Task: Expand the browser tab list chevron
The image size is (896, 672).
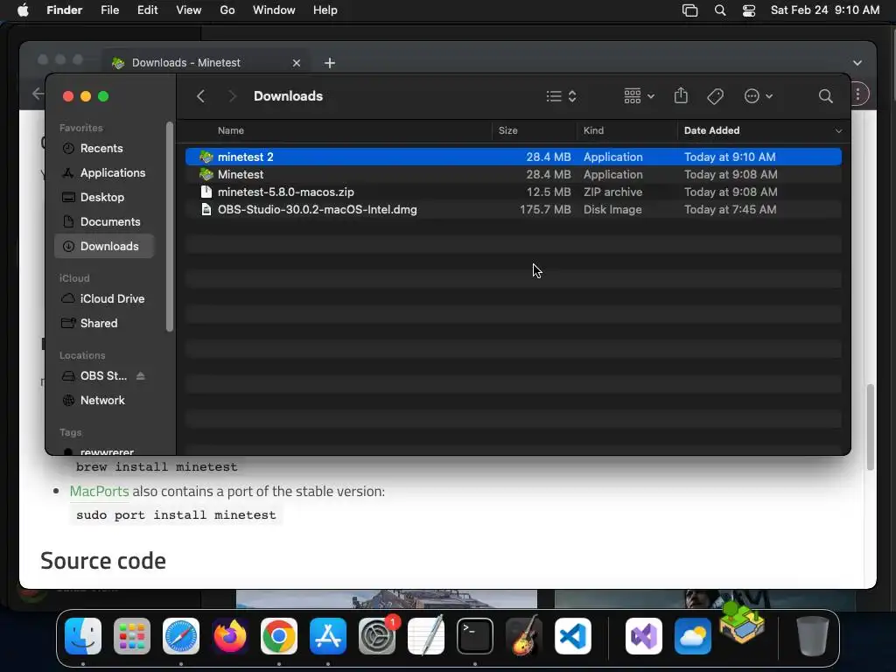Action: [x=857, y=63]
